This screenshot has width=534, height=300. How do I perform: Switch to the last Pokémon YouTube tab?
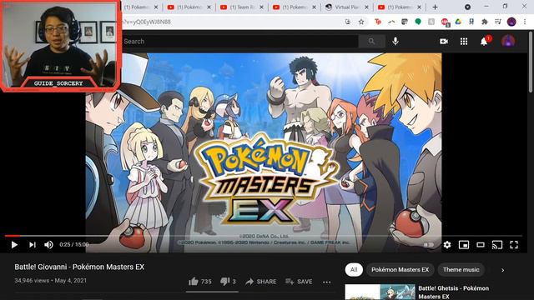[400, 7]
